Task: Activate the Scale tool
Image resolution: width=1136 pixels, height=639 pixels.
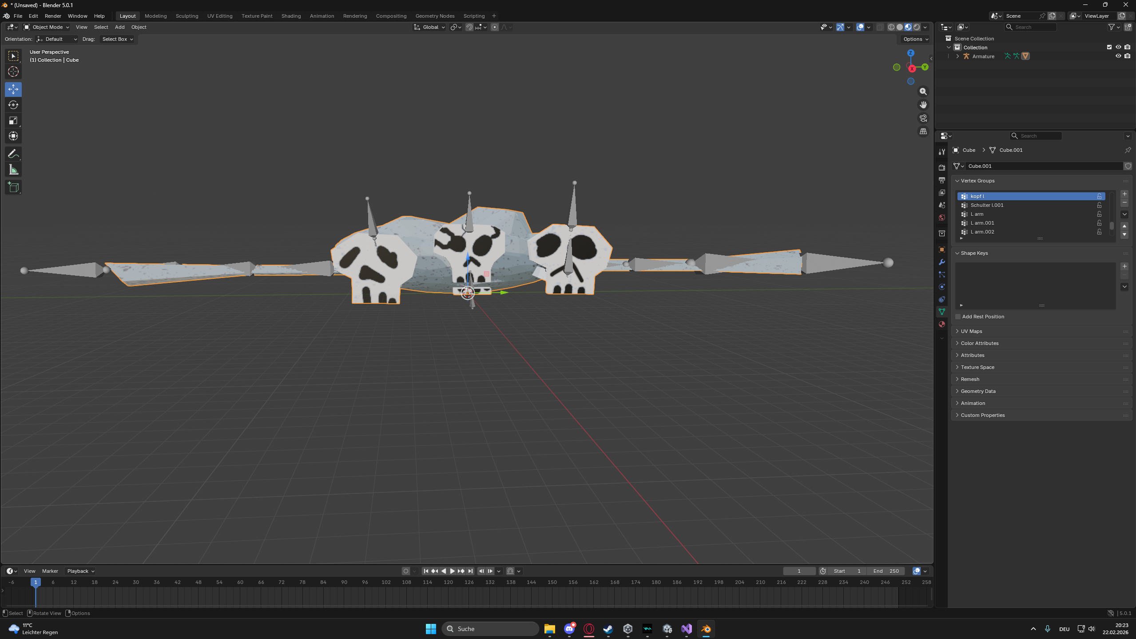Action: coord(13,120)
